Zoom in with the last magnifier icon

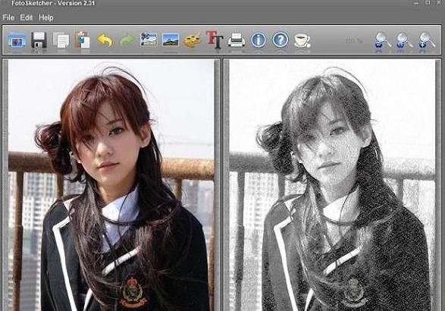[x=426, y=40]
